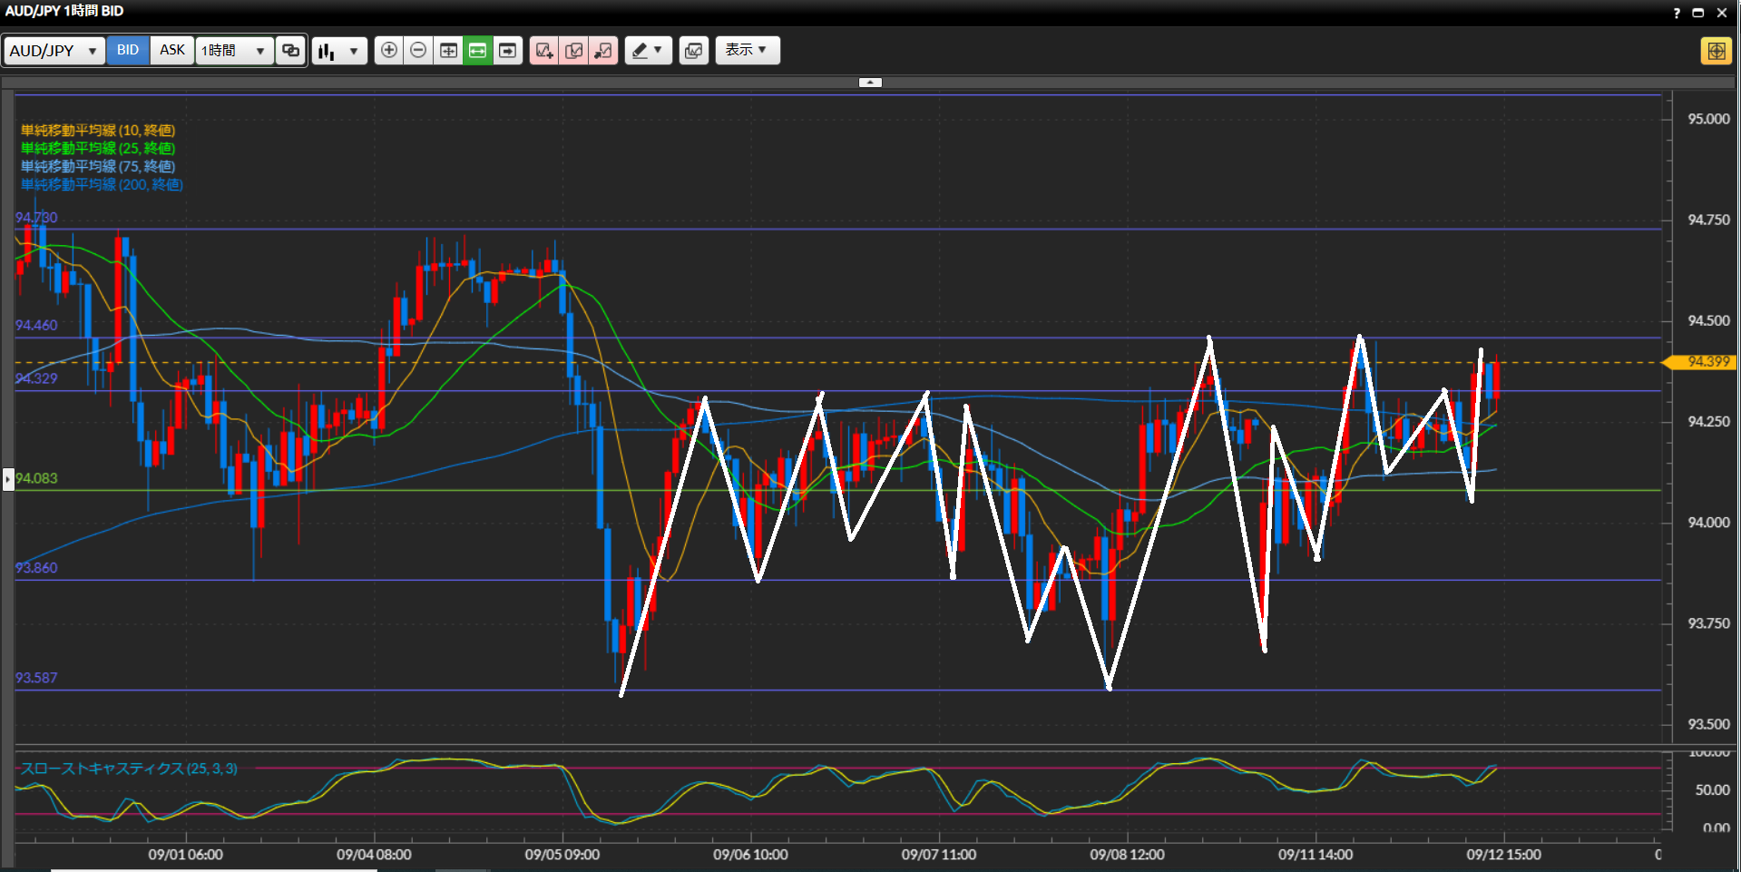This screenshot has width=1741, height=872.
Task: Select the BID price toggle
Action: pyautogui.click(x=128, y=50)
